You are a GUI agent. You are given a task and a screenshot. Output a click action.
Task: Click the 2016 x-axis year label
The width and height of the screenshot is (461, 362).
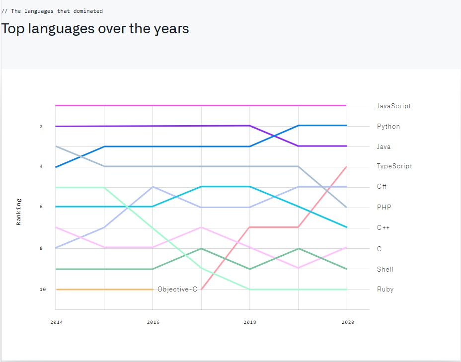[153, 322]
